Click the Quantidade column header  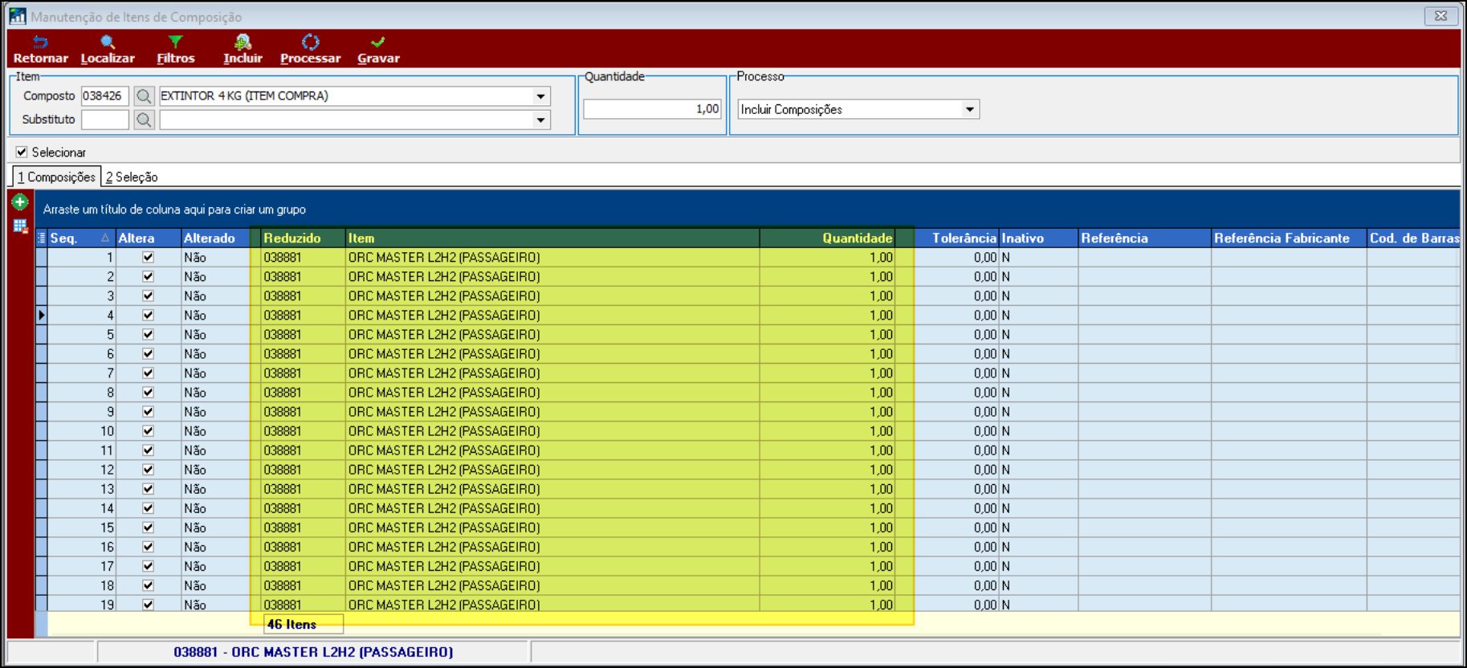point(827,238)
